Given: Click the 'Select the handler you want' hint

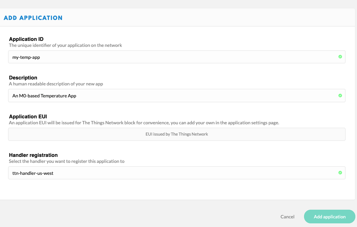Looking at the screenshot, I should coord(67,162).
